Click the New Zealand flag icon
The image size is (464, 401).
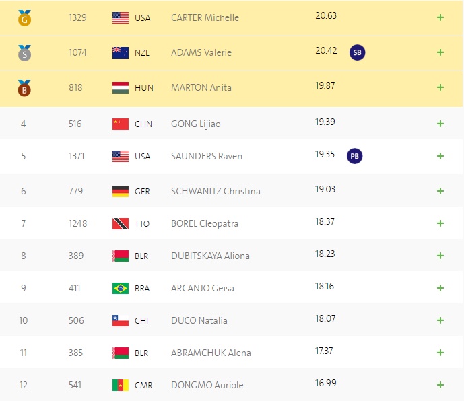coord(121,52)
